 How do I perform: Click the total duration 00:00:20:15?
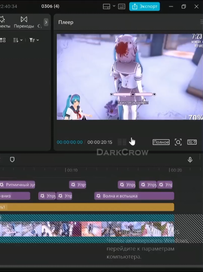pyautogui.click(x=100, y=142)
